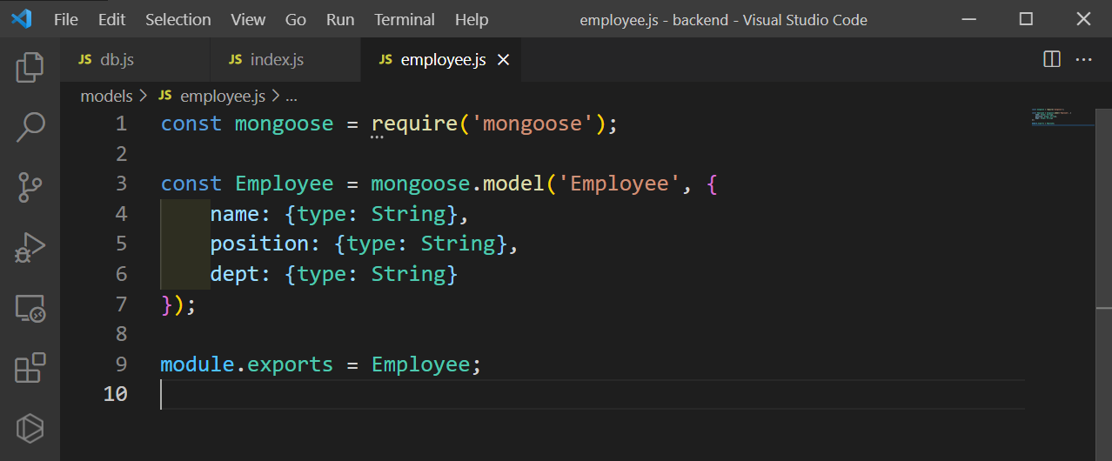Expand the breadcrumb ellipsis symbol item
The width and height of the screenshot is (1112, 461).
coord(291,97)
